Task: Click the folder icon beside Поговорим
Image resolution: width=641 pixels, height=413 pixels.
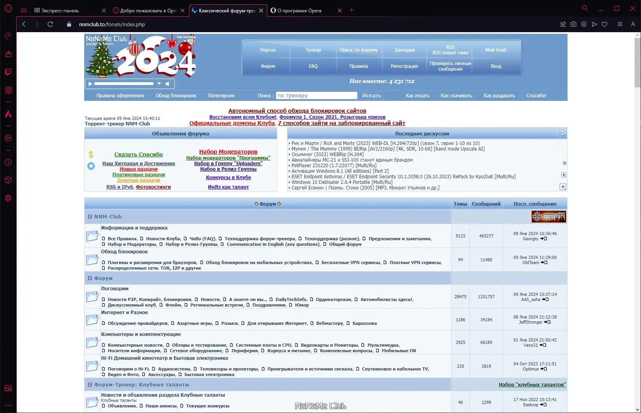Action: click(92, 297)
